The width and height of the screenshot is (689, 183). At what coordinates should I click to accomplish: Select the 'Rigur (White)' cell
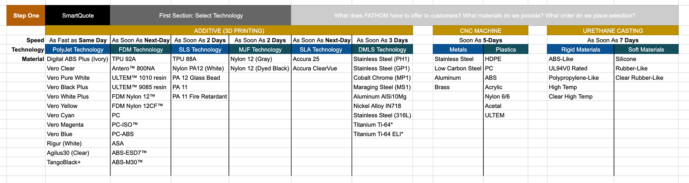point(78,143)
